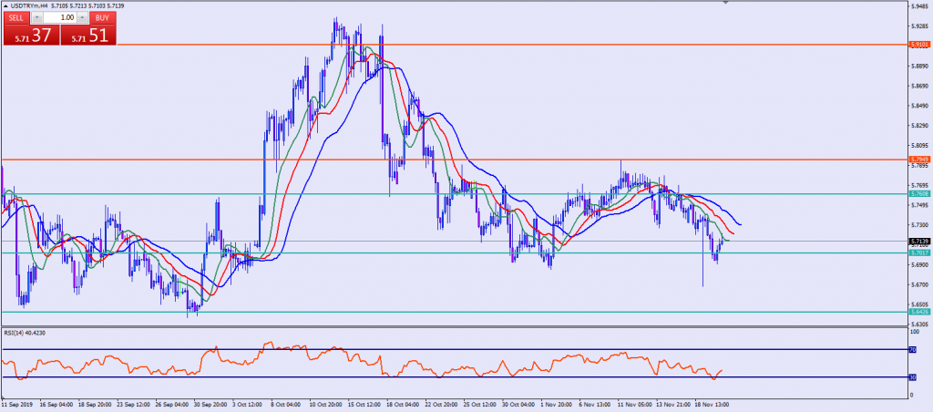The width and height of the screenshot is (933, 412).
Task: Click the SELL button
Action: click(x=15, y=17)
